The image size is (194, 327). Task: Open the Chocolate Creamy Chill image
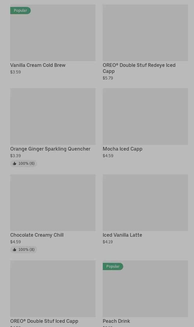coord(53,203)
